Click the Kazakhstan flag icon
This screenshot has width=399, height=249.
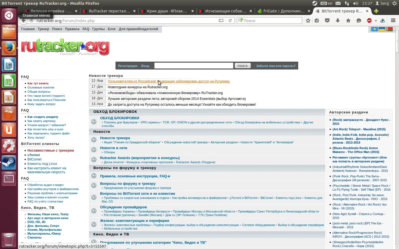(x=374, y=29)
